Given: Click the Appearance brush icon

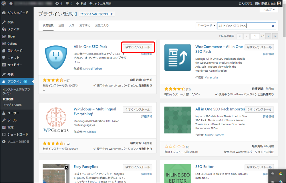Looking at the screenshot, I should coord(4,74).
